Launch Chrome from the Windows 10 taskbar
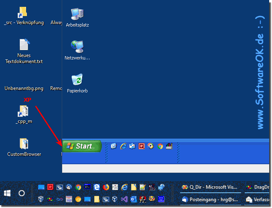Image resolution: width=272 pixels, height=208 pixels. pos(78,187)
